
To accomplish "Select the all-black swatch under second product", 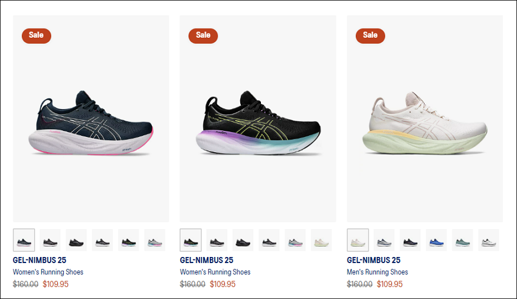I will tap(243, 240).
